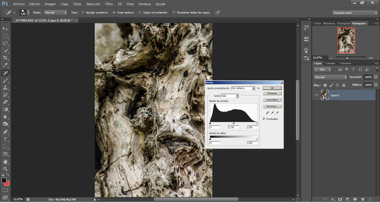Toggle Previsualizar checkbox in Niveles
Image resolution: width=380 pixels, height=203 pixels.
point(264,119)
